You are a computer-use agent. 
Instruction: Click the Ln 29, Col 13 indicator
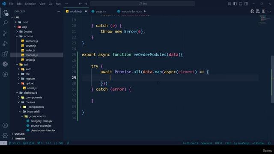[190, 143]
